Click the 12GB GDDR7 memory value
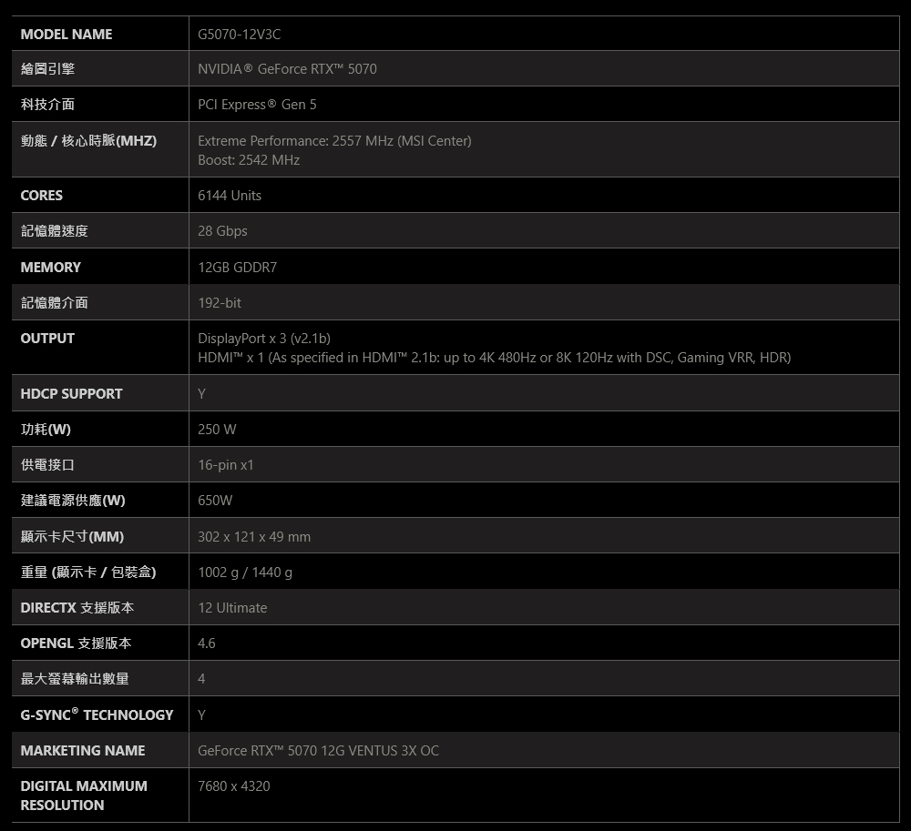The image size is (911, 831). (237, 268)
